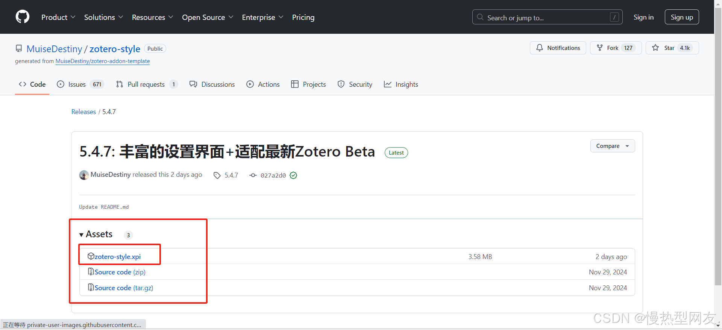This screenshot has width=722, height=330.
Task: Click the Latest release badge
Action: coord(396,153)
